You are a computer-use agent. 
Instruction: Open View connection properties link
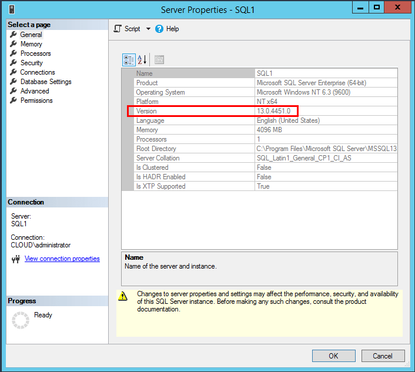(62, 259)
